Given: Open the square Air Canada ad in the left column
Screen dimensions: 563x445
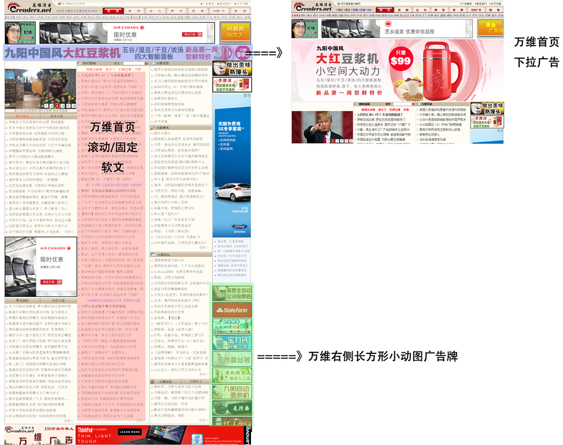Looking at the screenshot, I should (x=41, y=267).
